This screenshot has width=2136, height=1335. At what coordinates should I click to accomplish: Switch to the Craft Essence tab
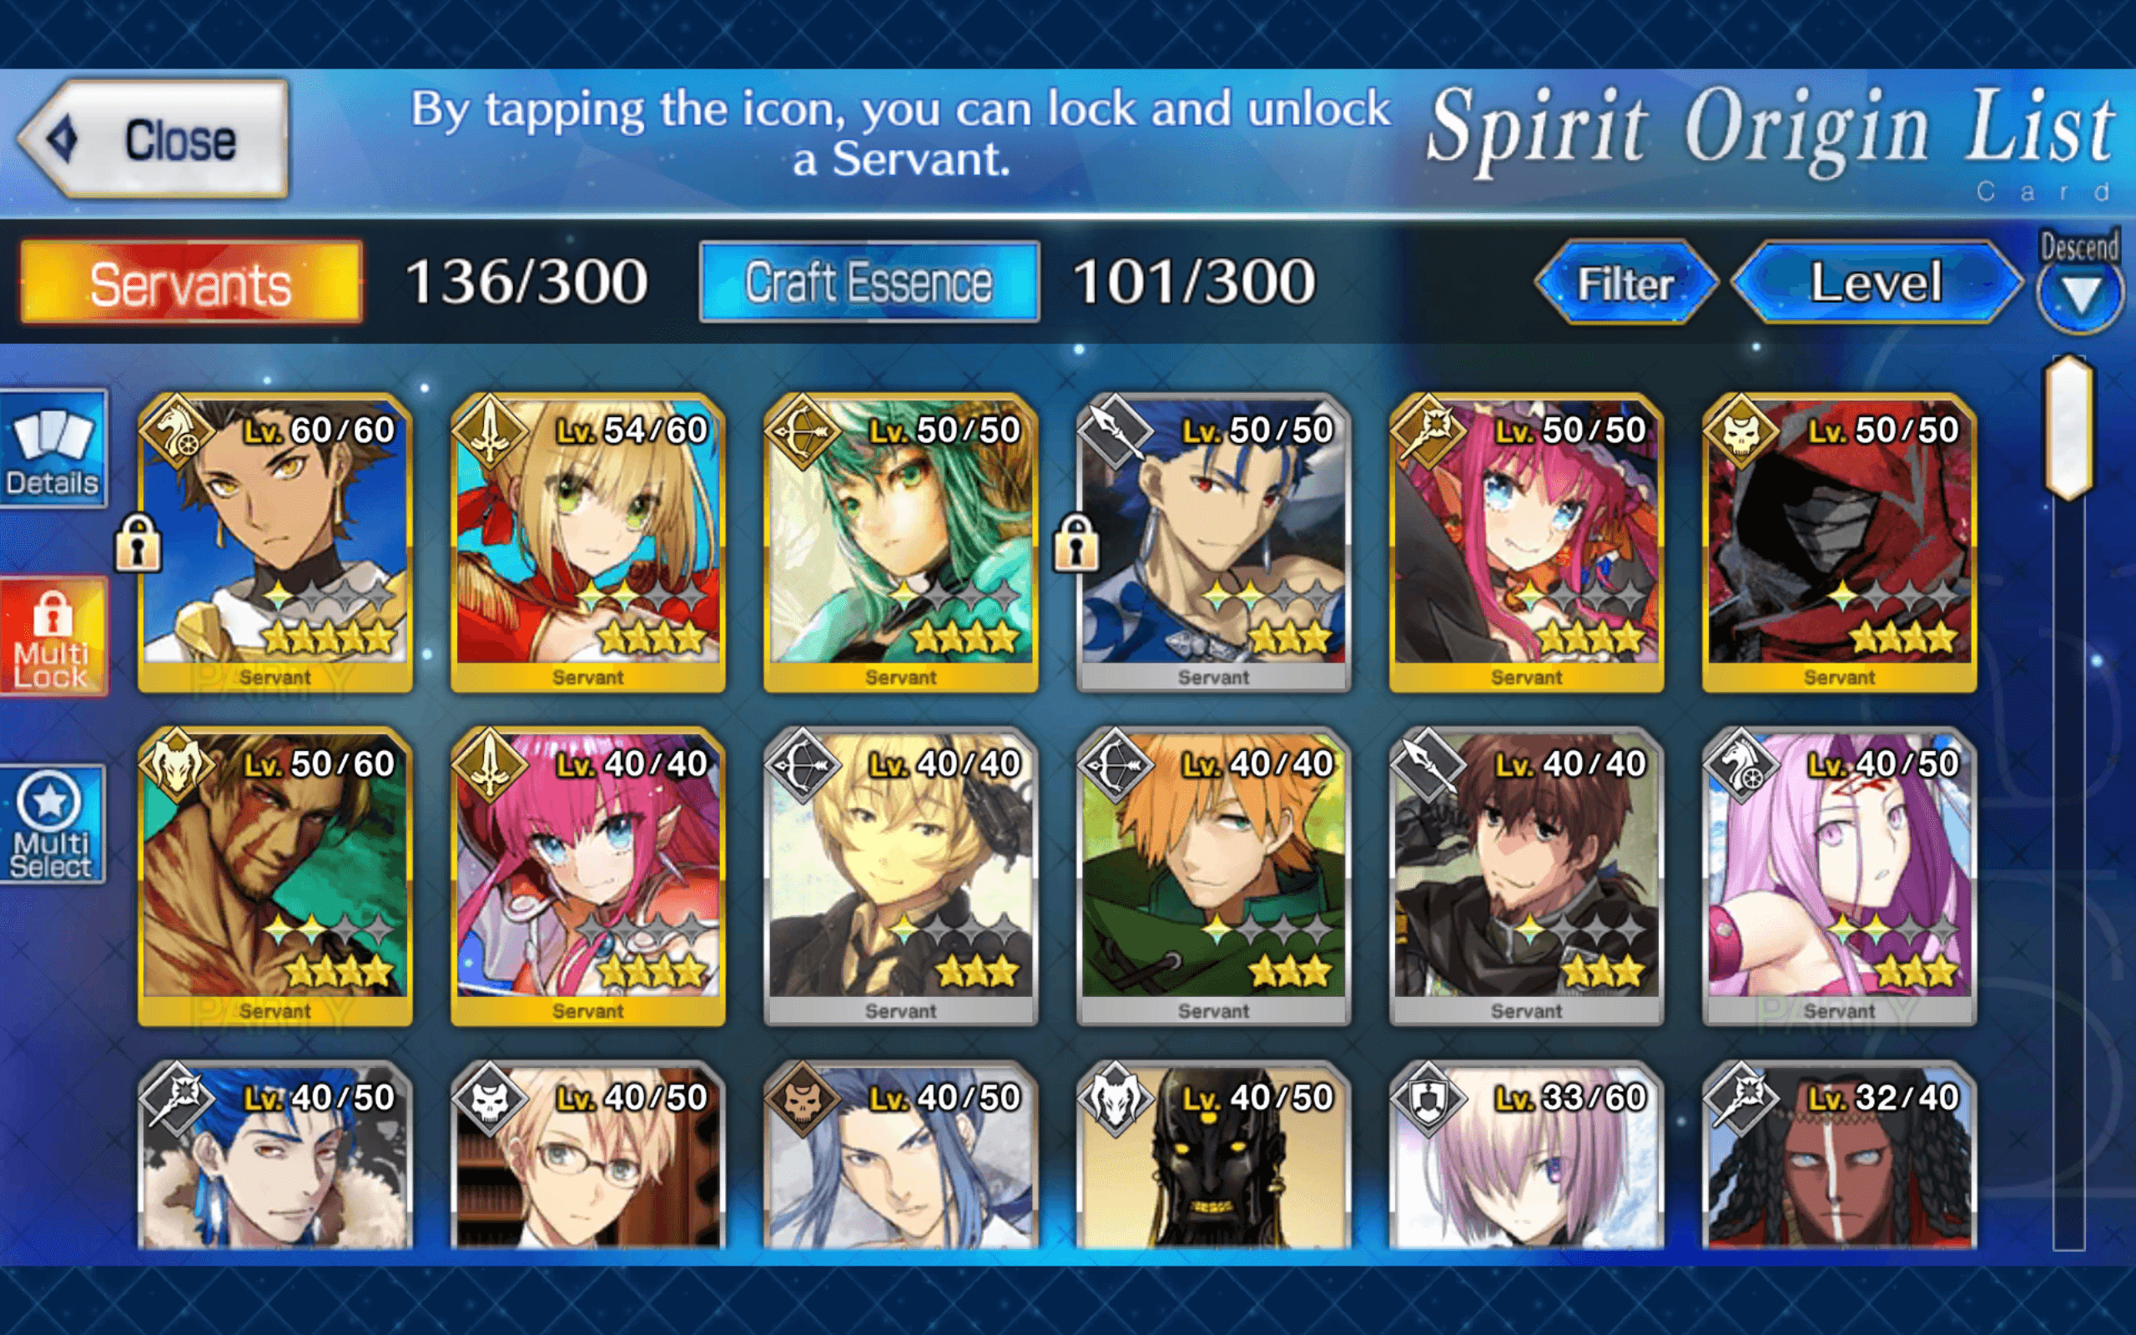[x=869, y=282]
